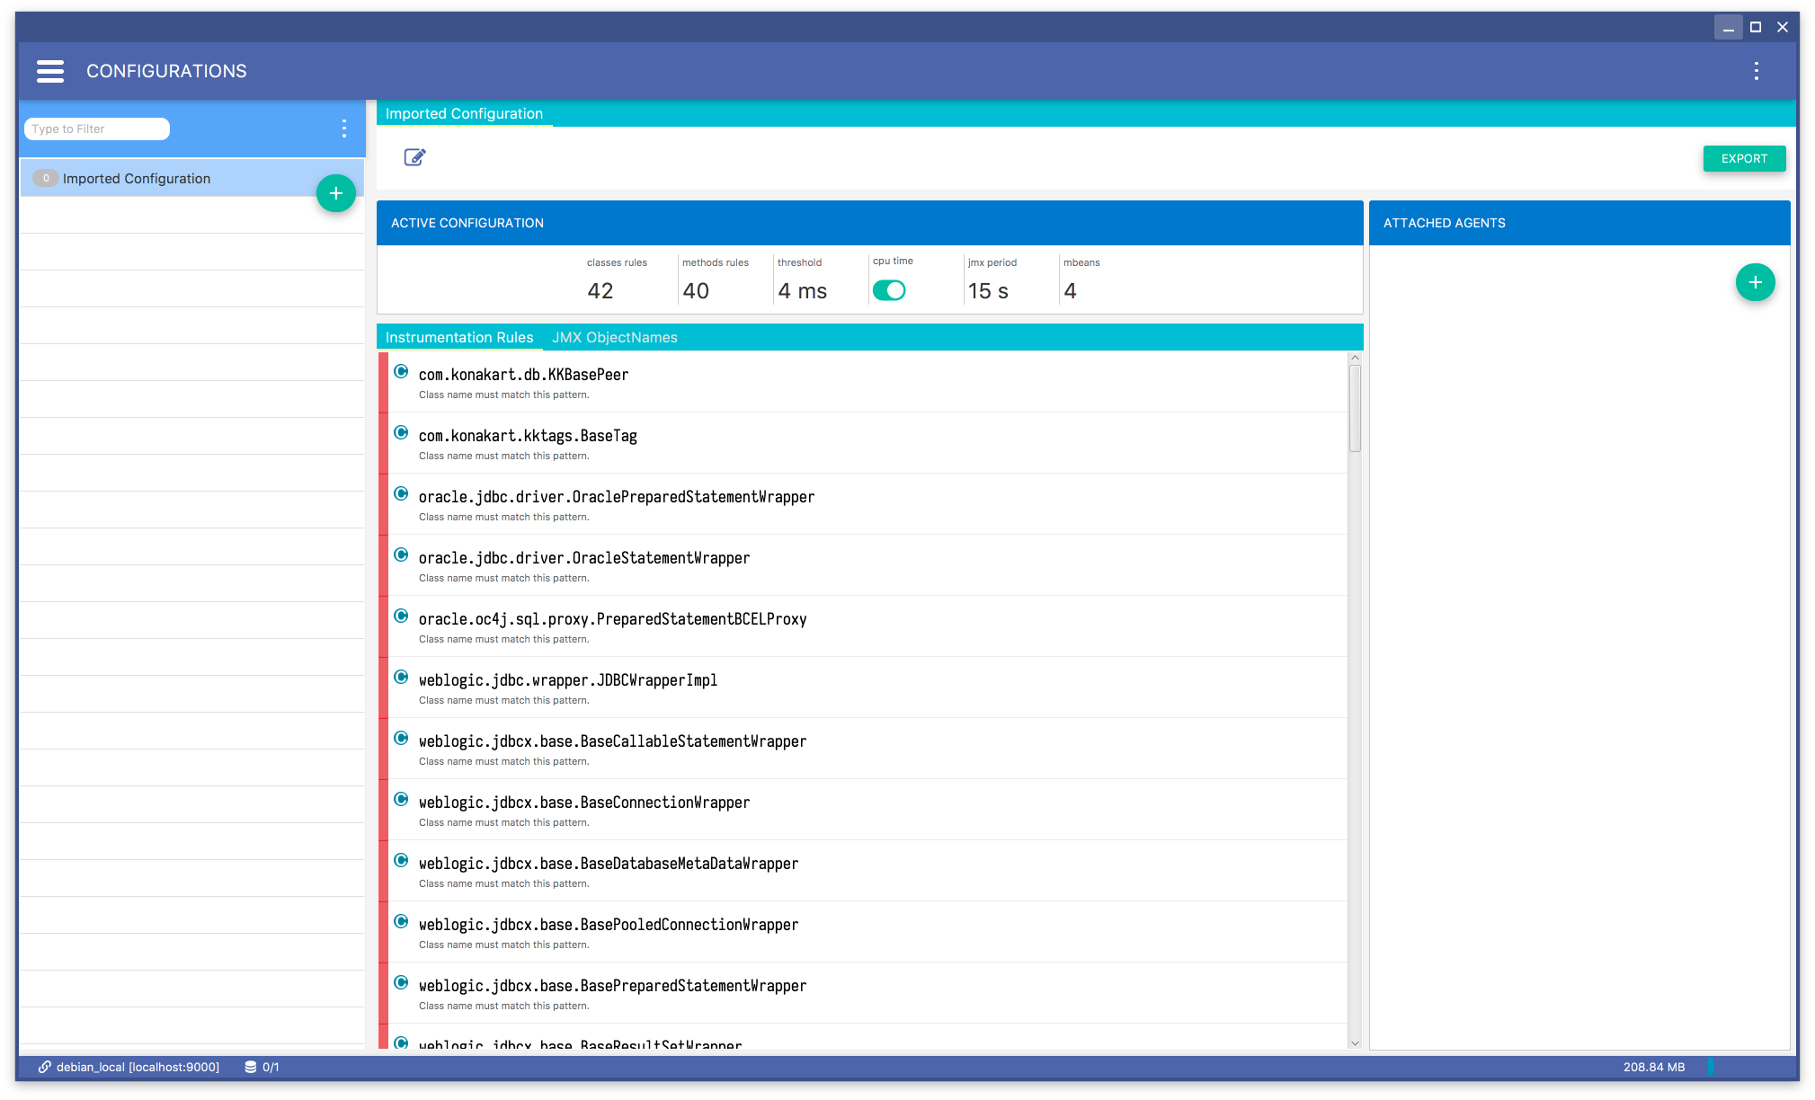The image size is (1815, 1100).
Task: Click the three-dot menu top-right toolbar
Action: point(1757,71)
